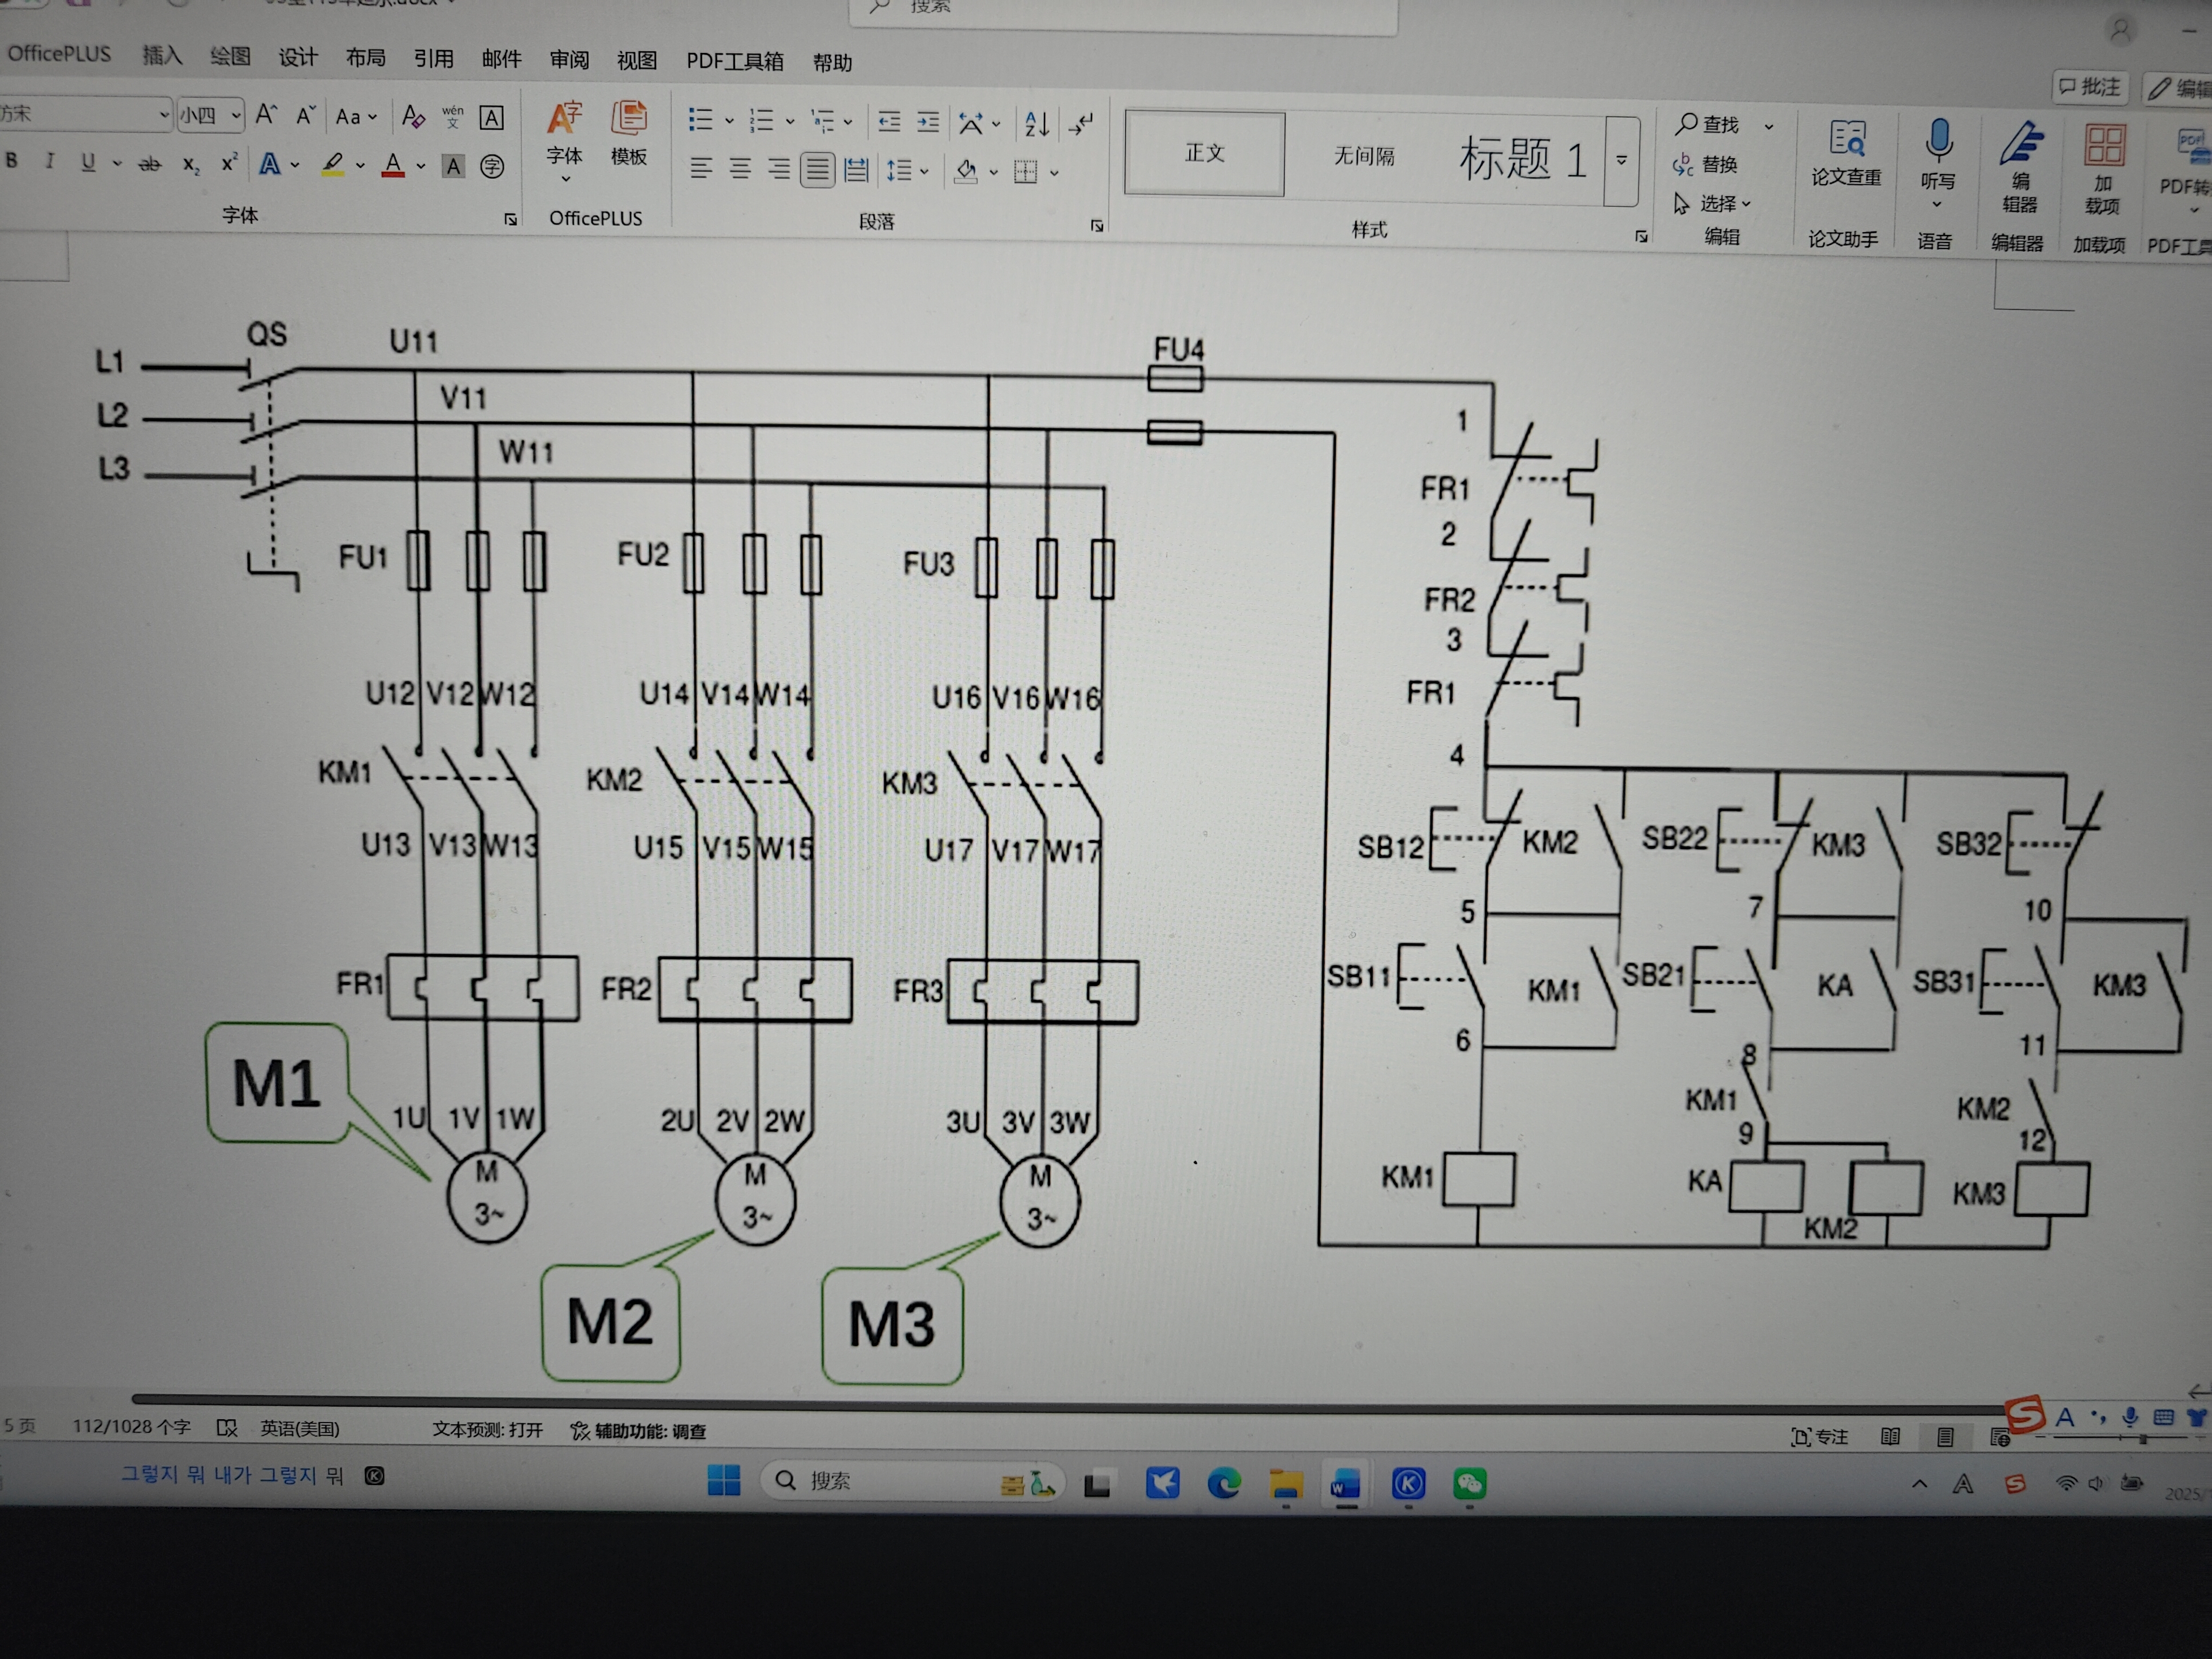Click the increase indent icon

(x=928, y=122)
